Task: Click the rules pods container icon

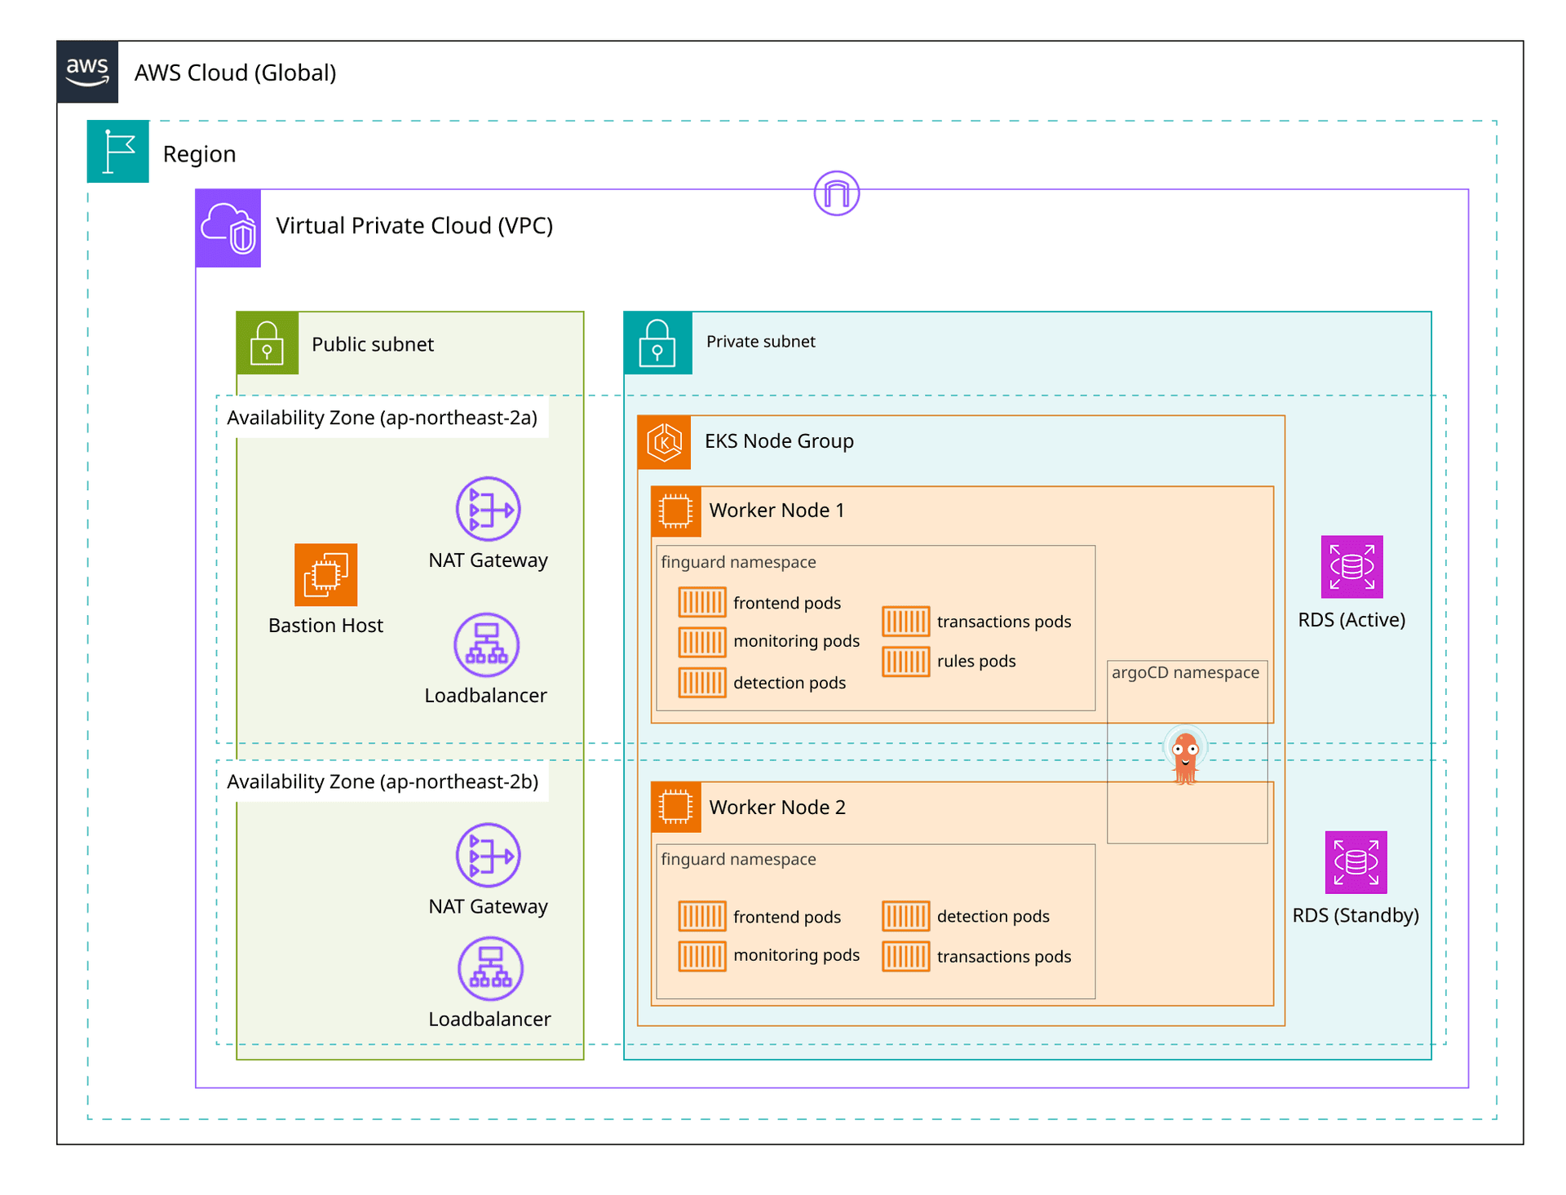Action: pyautogui.click(x=905, y=662)
